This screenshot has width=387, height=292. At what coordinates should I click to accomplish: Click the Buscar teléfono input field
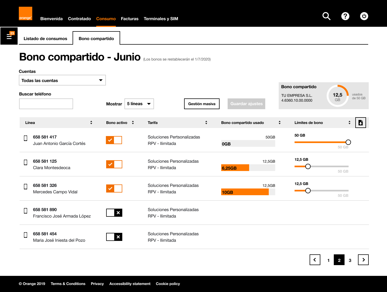[46, 104]
